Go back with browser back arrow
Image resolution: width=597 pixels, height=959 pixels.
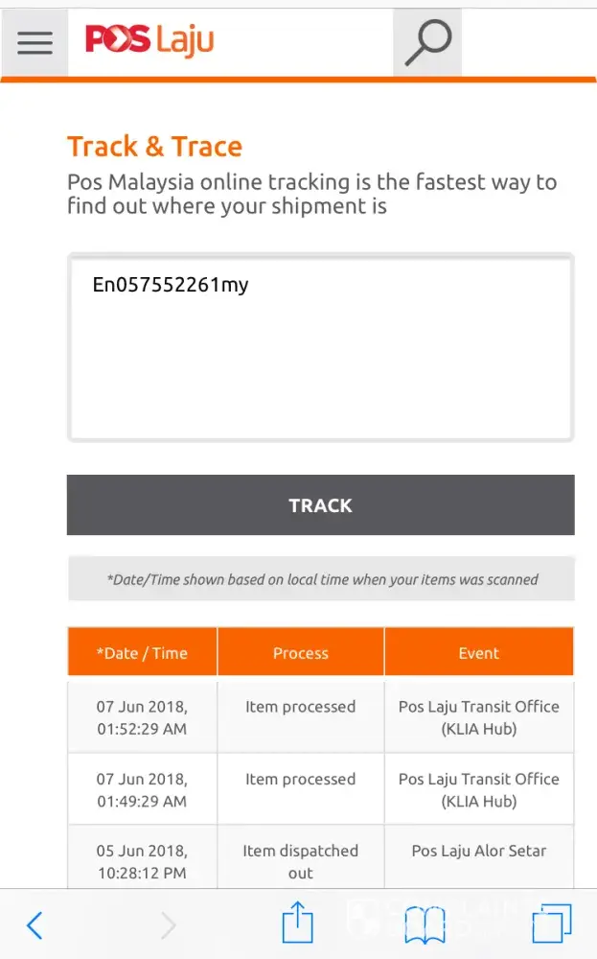[34, 925]
